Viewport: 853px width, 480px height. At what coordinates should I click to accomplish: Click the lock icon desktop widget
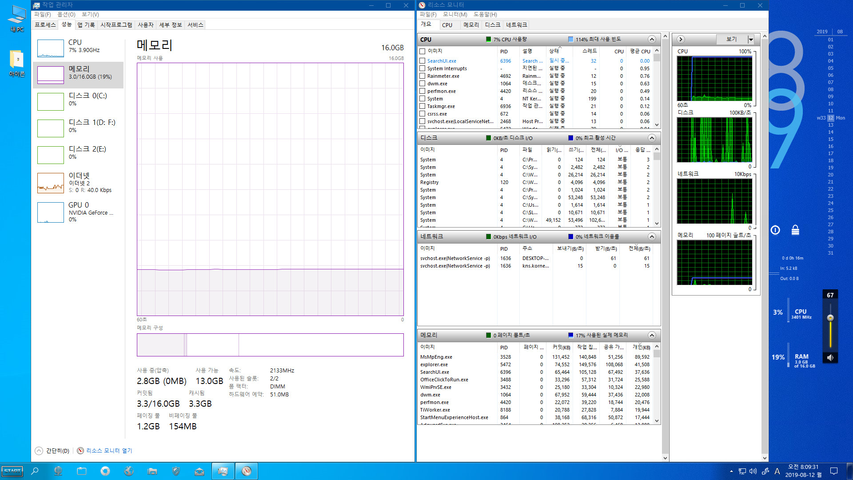795,230
